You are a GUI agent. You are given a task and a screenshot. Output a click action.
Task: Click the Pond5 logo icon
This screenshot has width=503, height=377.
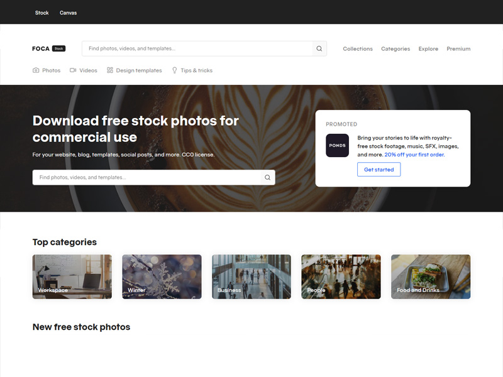coord(337,145)
